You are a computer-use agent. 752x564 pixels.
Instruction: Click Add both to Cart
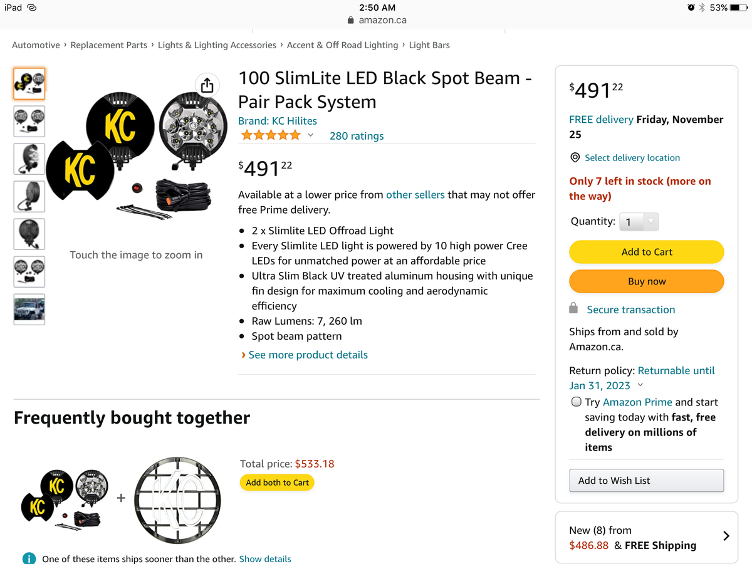[x=277, y=483]
